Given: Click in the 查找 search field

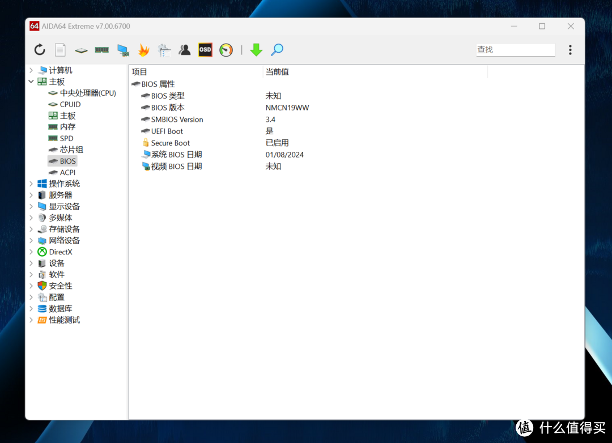Looking at the screenshot, I should coord(516,50).
